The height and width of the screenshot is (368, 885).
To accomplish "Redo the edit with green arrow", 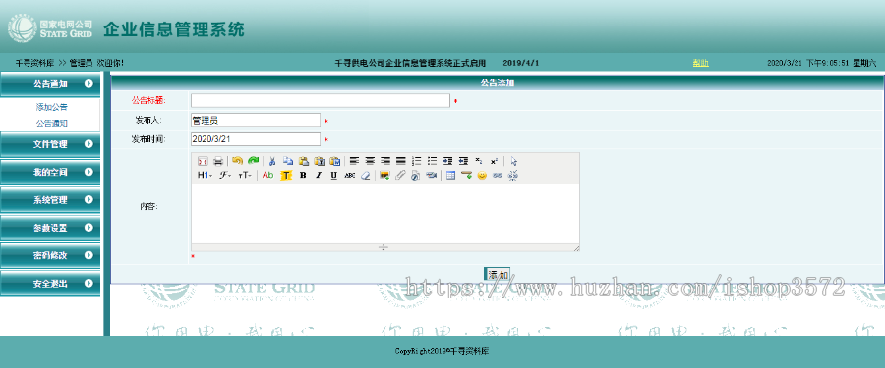I will click(254, 161).
